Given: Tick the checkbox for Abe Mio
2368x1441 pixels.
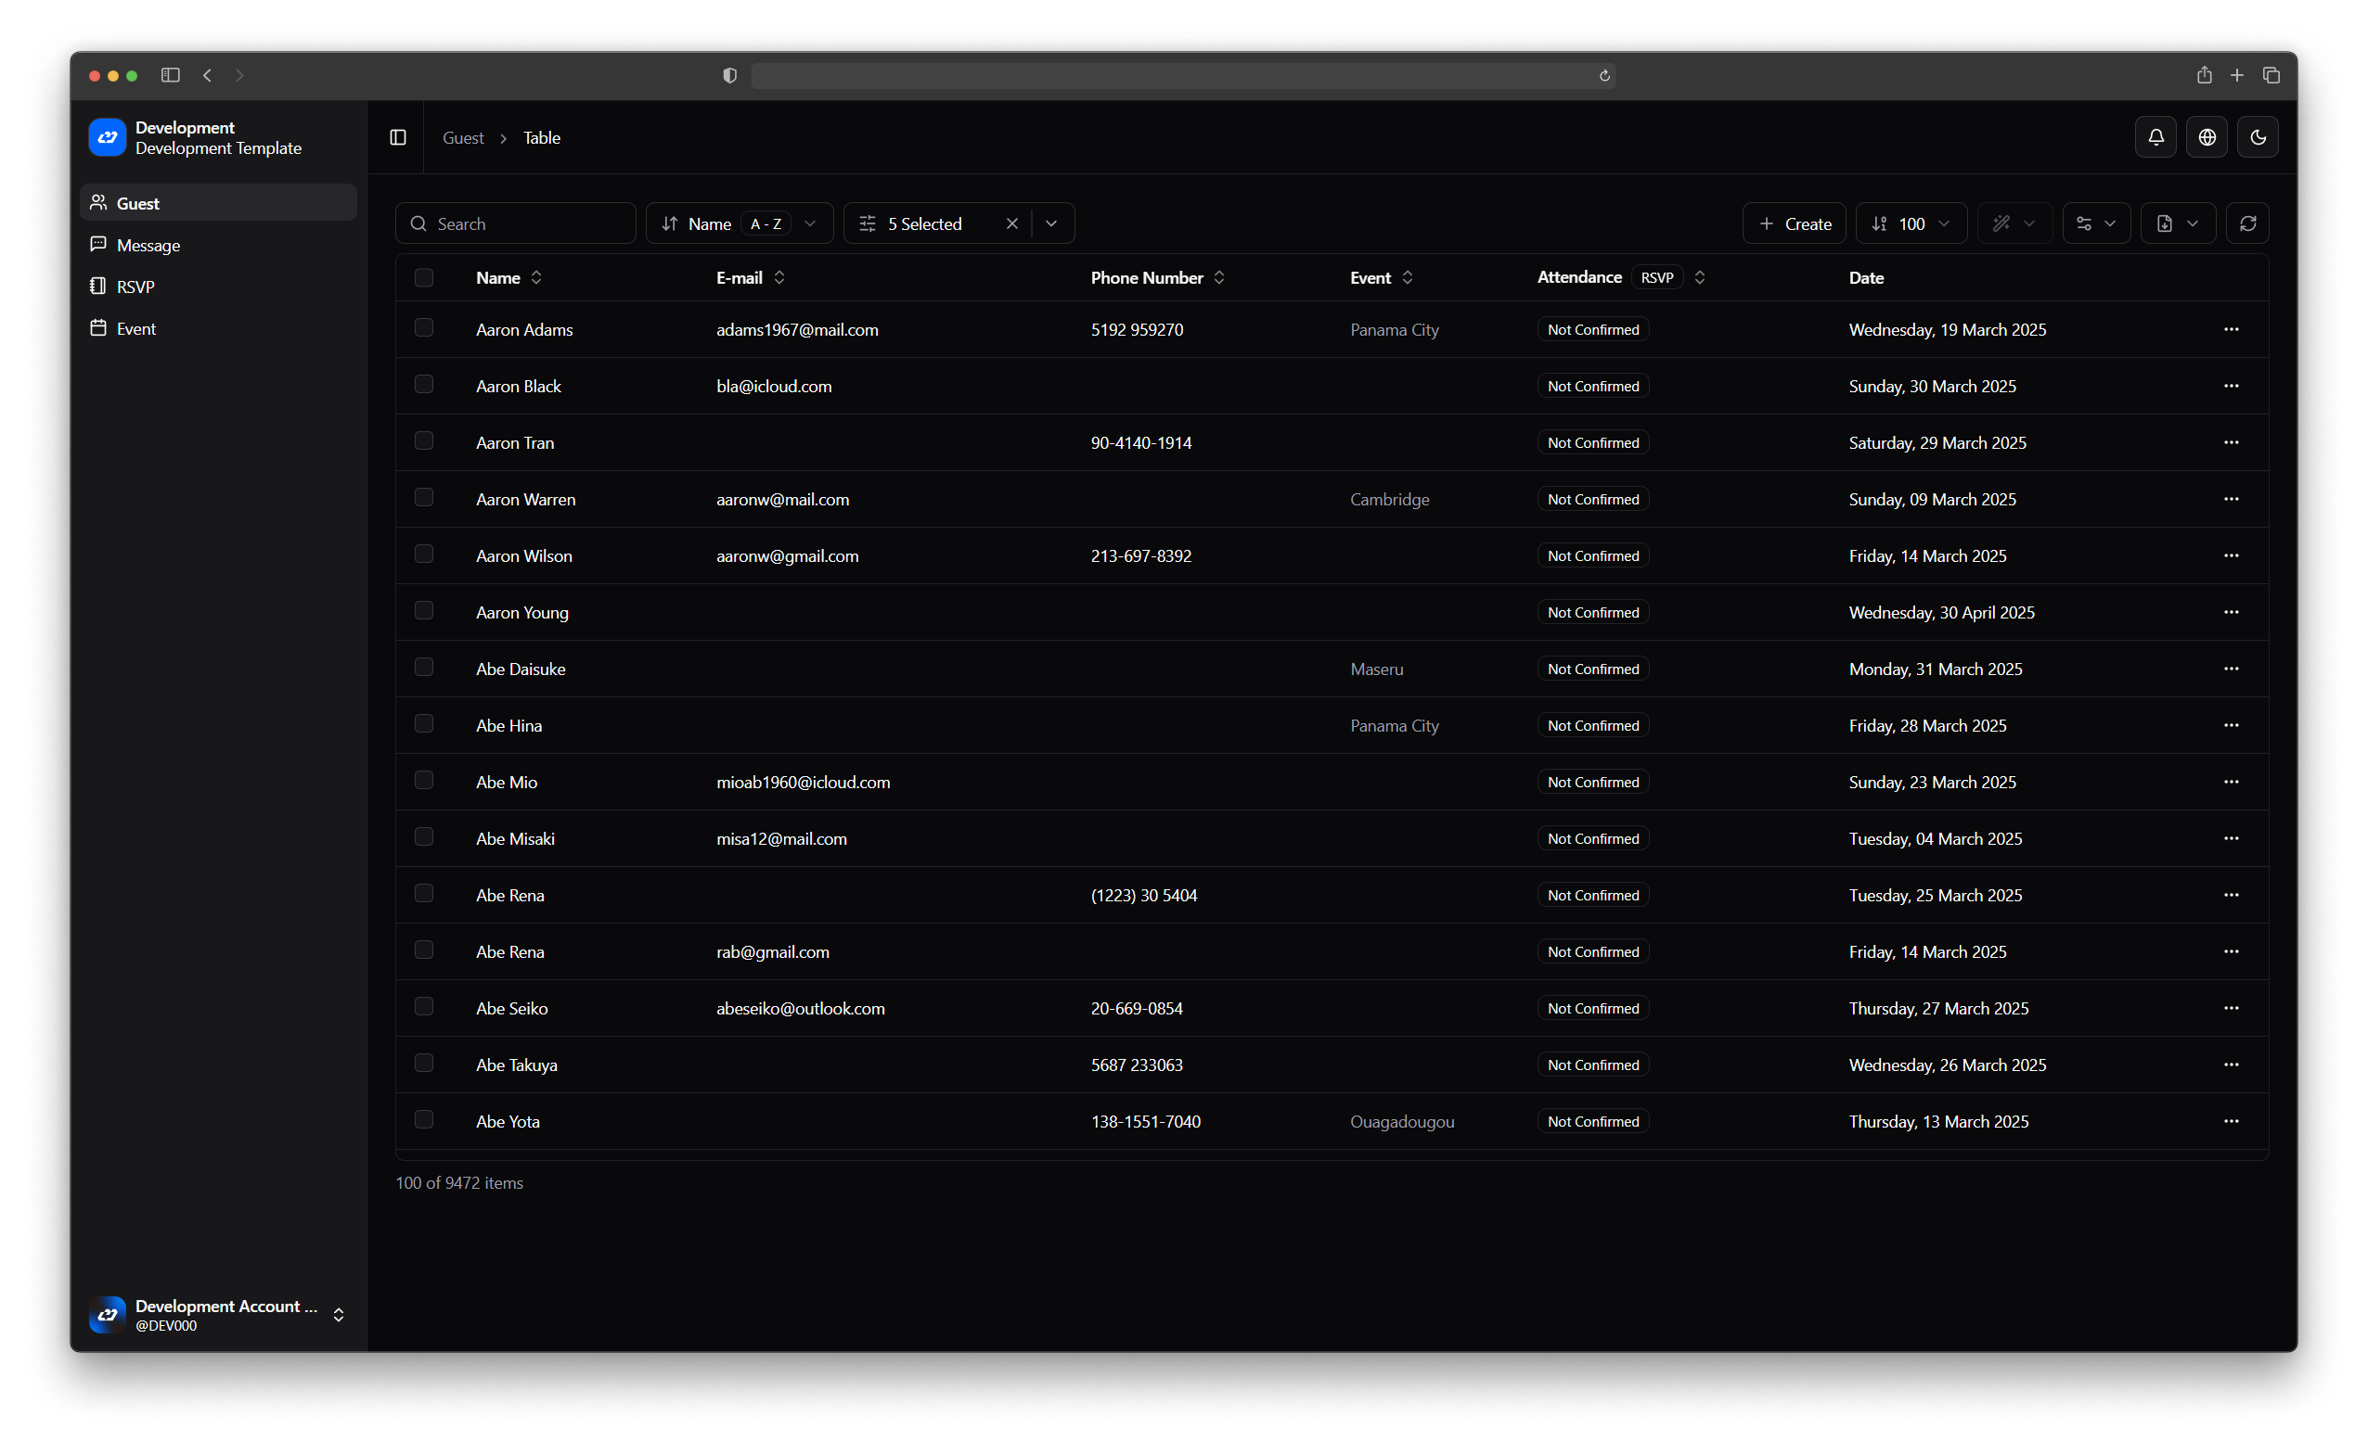Looking at the screenshot, I should (424, 780).
